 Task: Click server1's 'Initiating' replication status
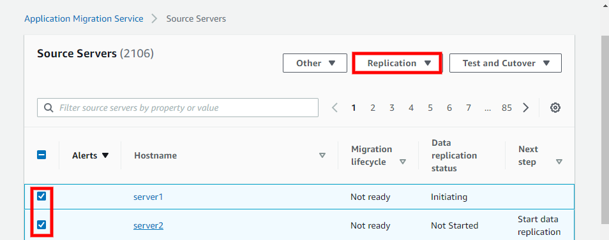pos(449,197)
